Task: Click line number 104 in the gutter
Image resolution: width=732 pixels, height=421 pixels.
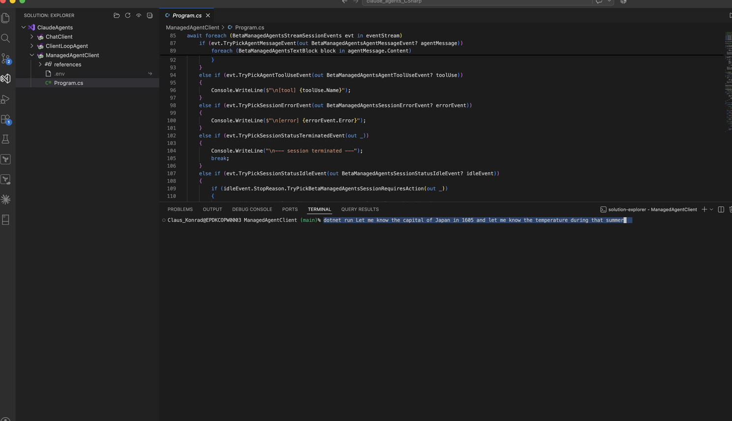Action: (171, 151)
